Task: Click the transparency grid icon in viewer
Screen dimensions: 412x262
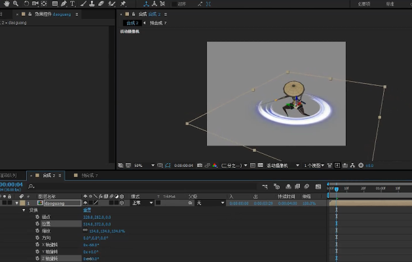Action: [260, 165]
